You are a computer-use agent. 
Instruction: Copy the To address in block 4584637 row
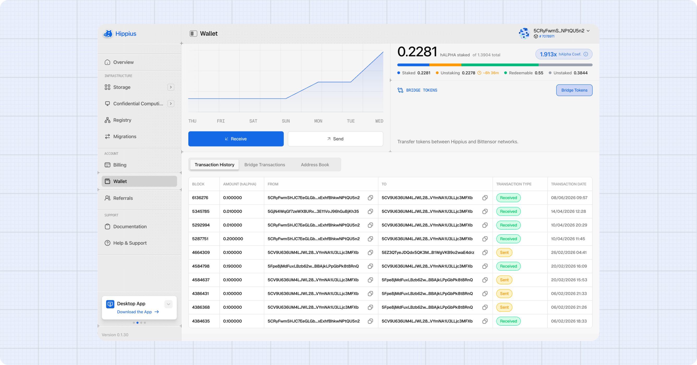click(x=485, y=280)
